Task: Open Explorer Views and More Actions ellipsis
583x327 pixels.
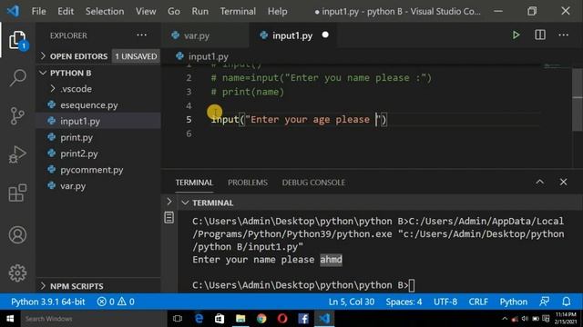Action: coord(142,35)
